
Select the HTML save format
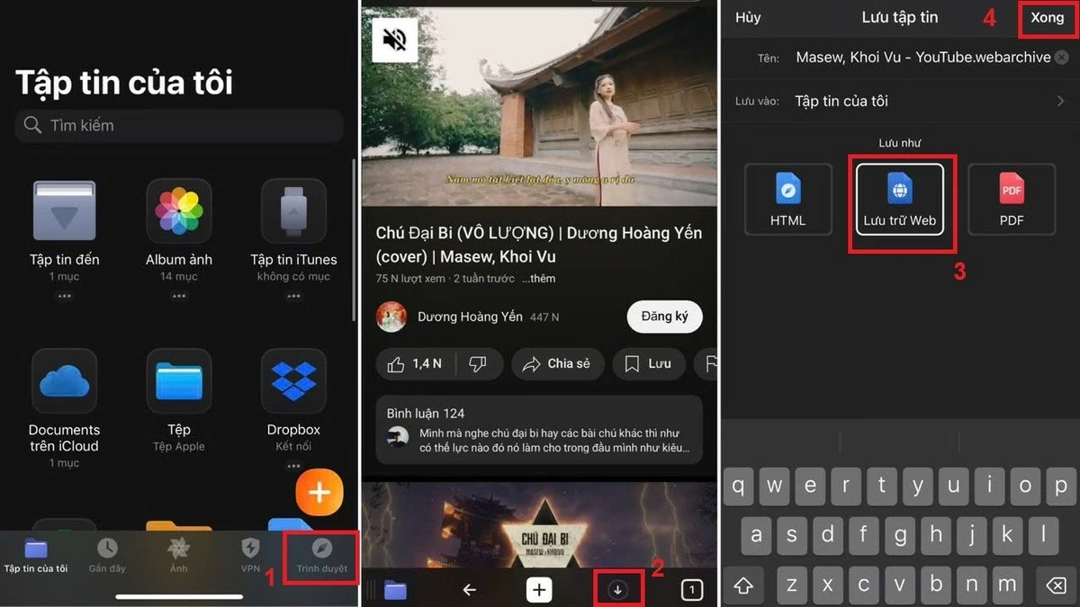pyautogui.click(x=788, y=199)
